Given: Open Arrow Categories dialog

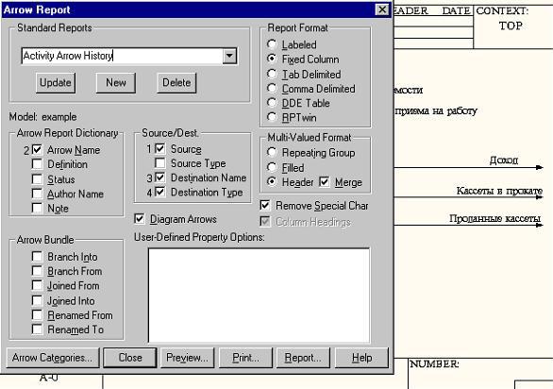Looking at the screenshot, I should click(x=53, y=358).
